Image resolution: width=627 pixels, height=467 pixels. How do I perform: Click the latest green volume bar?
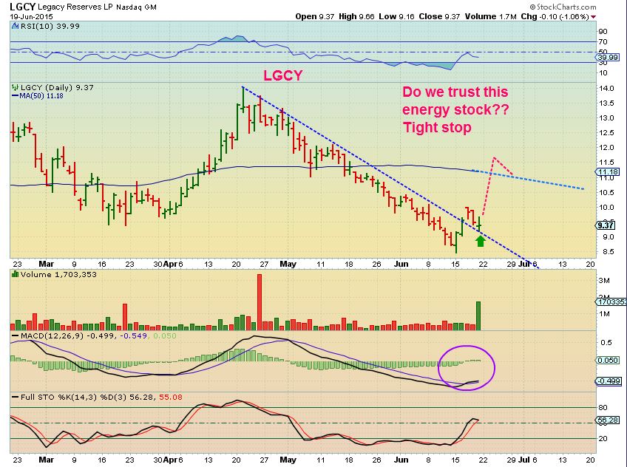478,316
